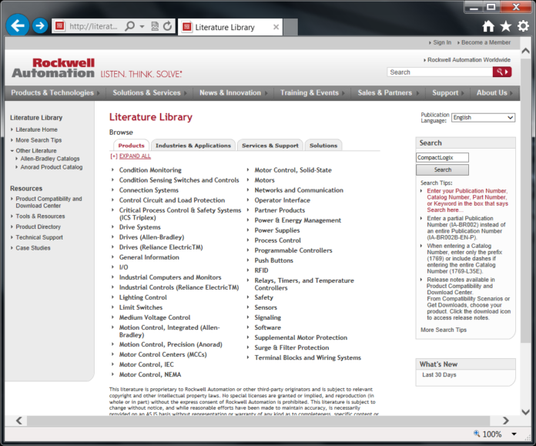
Task: Open Anorad Product Catalog link
Action: coord(52,167)
